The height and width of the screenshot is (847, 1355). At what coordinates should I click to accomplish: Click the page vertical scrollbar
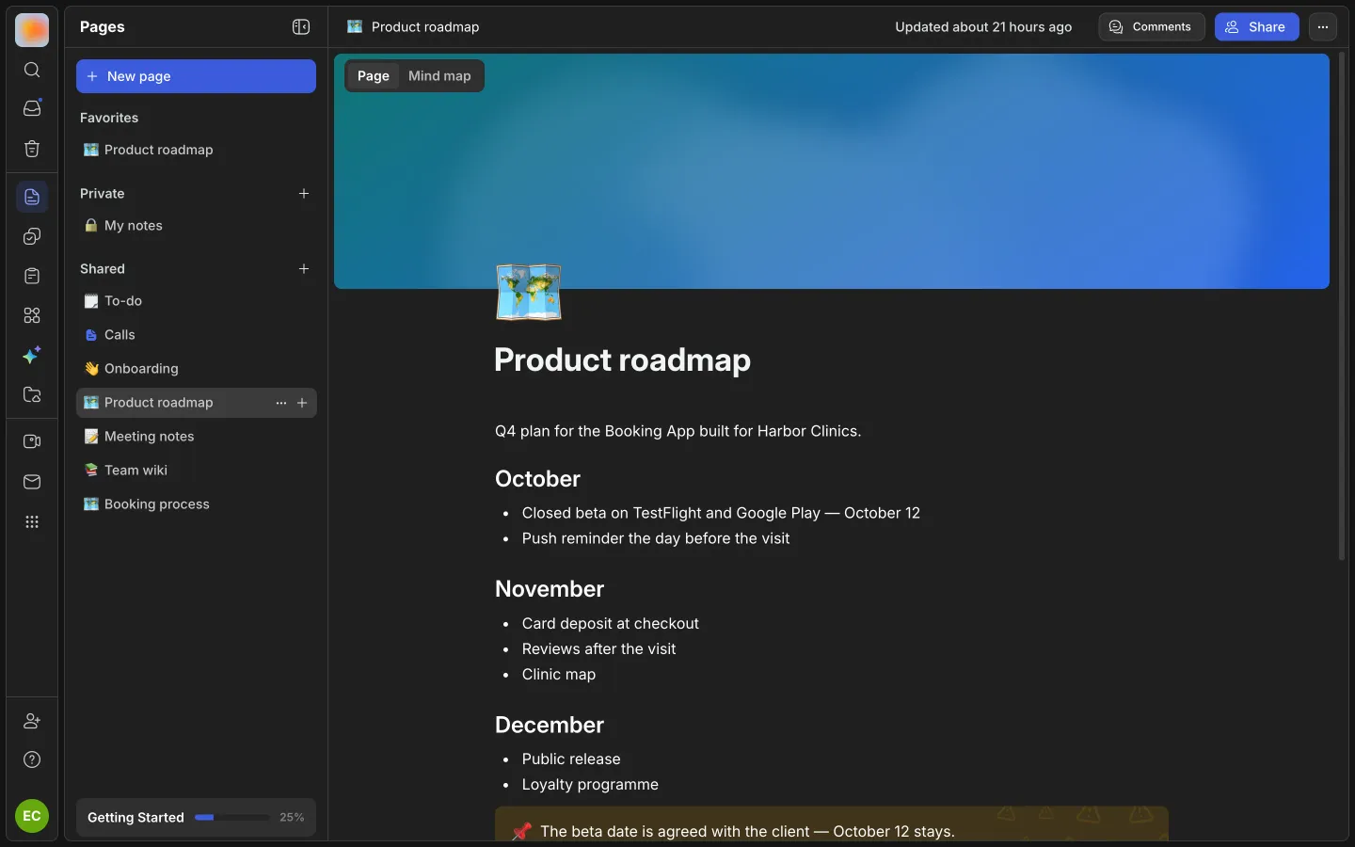click(x=1342, y=307)
